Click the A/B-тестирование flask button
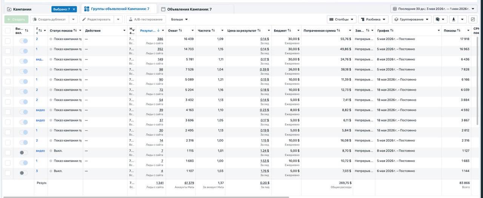 point(146,19)
